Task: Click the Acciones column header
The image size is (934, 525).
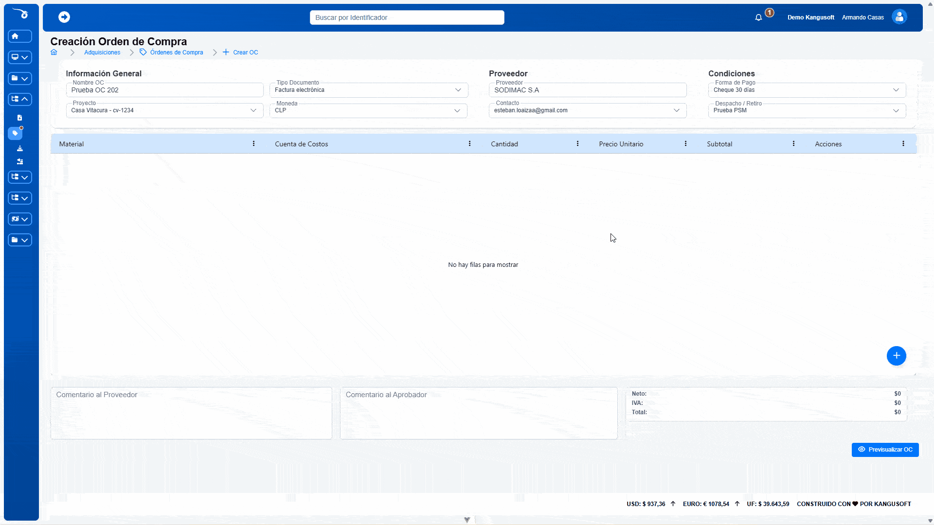Action: 828,144
